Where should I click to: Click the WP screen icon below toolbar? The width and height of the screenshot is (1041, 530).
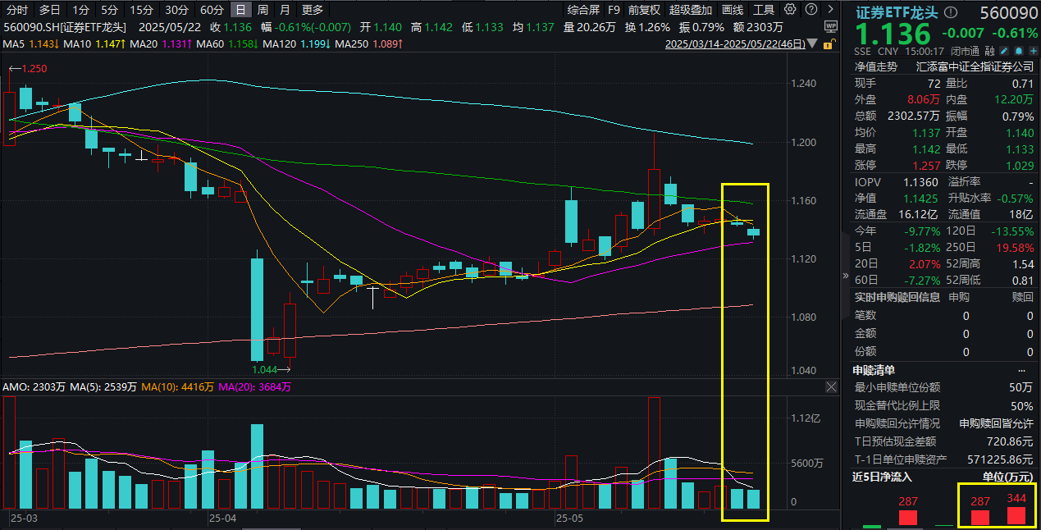coord(830,26)
